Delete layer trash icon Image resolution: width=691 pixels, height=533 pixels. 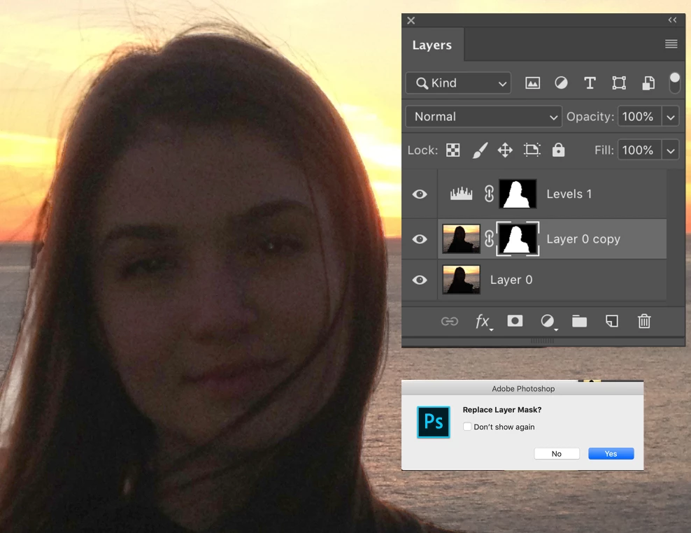tap(644, 321)
